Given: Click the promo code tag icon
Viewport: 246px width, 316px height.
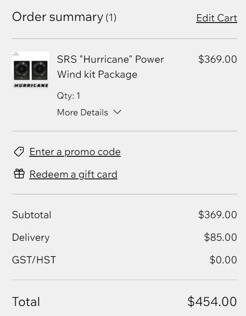Looking at the screenshot, I should pos(19,152).
